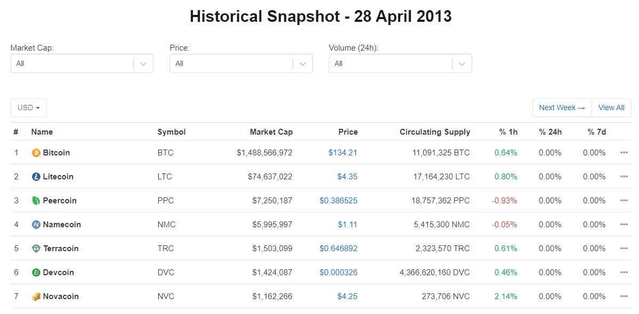Click the Peercoin leaf logo icon
639x314 pixels.
pyautogui.click(x=36, y=201)
